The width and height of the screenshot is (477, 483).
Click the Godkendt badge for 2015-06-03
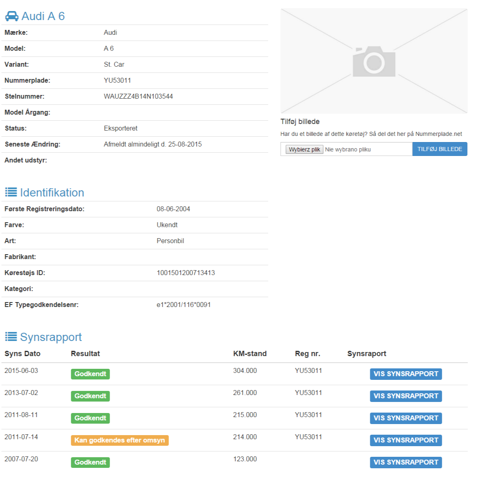[90, 374]
